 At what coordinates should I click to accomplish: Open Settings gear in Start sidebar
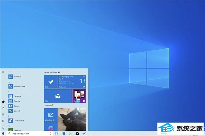pos(3,121)
